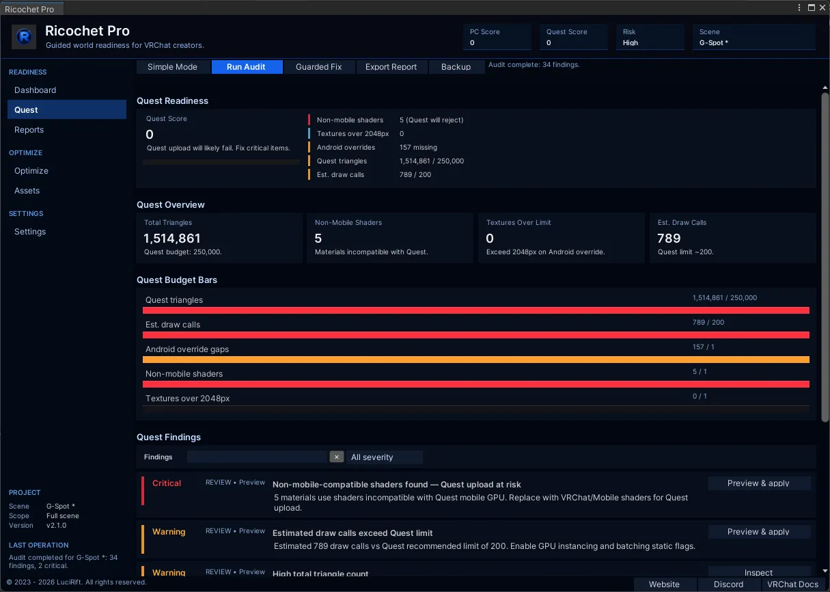Click the copyright LuciRift text
Screen dimensions: 830x592
click(77, 582)
